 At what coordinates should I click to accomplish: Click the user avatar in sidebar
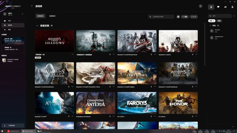coord(5,14)
